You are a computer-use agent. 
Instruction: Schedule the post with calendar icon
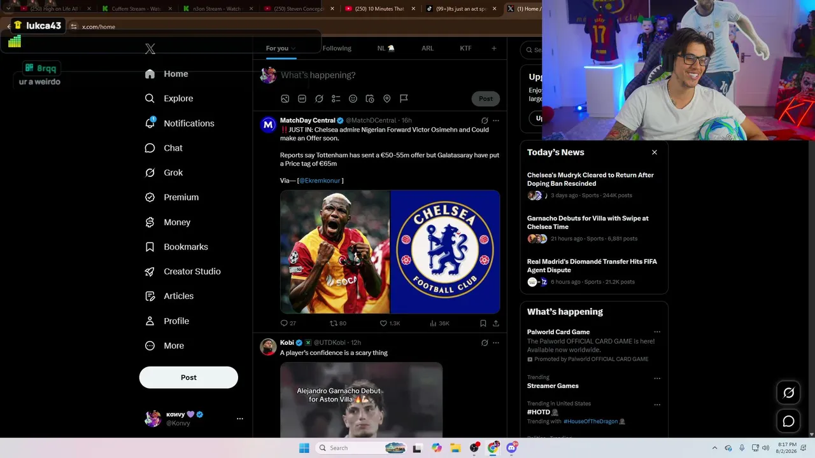pyautogui.click(x=370, y=99)
